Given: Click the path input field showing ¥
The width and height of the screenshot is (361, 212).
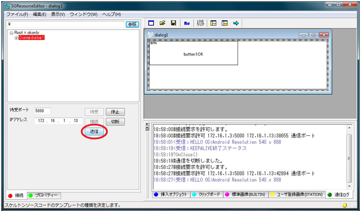Looking at the screenshot, I should (x=66, y=24).
